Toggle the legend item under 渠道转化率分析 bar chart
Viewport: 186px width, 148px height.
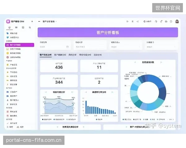point(99,119)
